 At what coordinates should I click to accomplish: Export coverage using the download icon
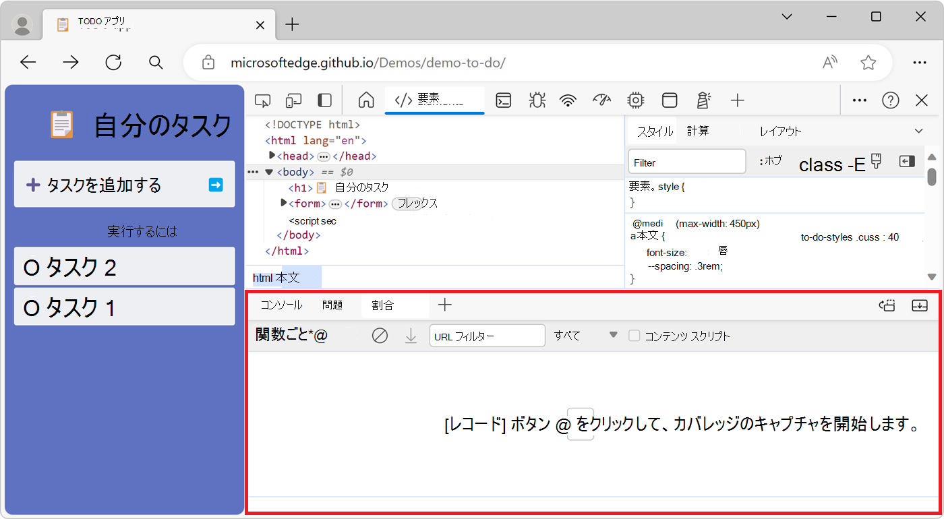click(411, 335)
